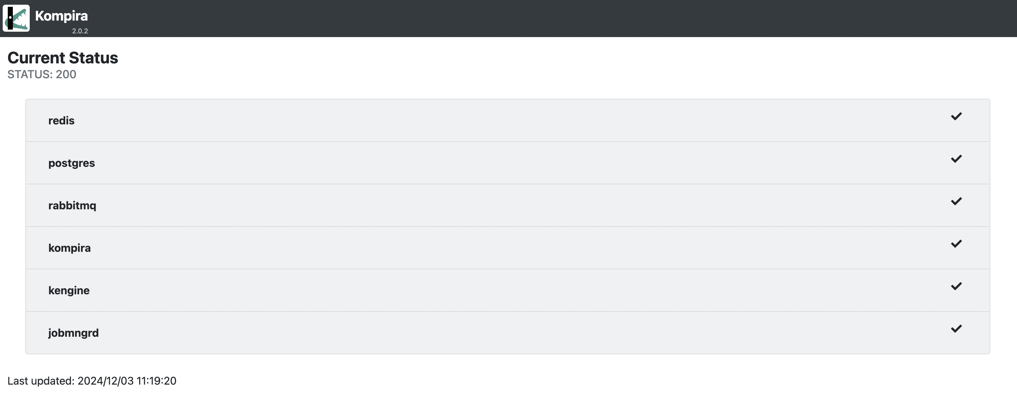Click the postgres status checkmark

[956, 159]
